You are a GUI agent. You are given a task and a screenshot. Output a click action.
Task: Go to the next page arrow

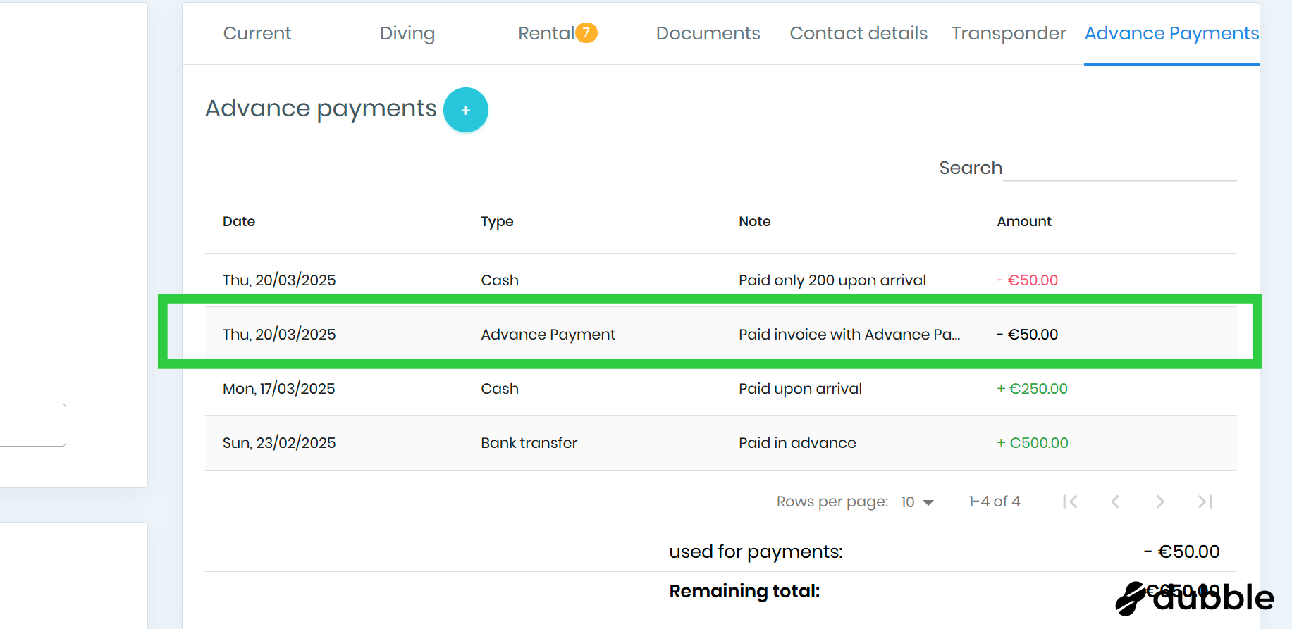point(1159,502)
